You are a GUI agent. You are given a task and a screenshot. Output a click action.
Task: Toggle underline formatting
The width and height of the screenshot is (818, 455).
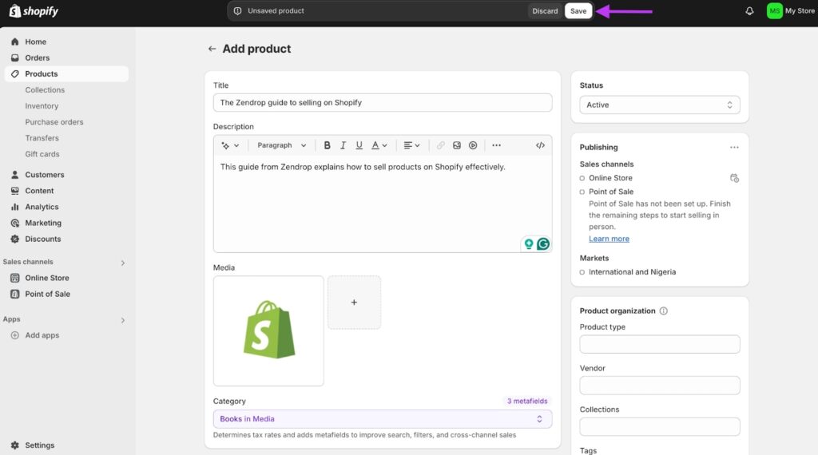pyautogui.click(x=359, y=145)
